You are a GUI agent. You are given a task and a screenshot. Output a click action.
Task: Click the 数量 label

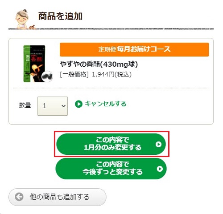25,105
